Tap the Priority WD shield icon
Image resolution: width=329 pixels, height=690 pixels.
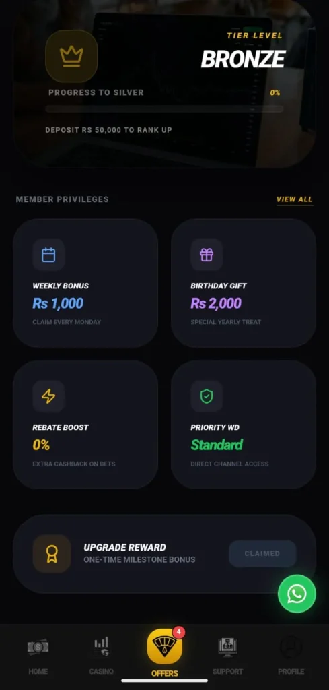point(207,396)
